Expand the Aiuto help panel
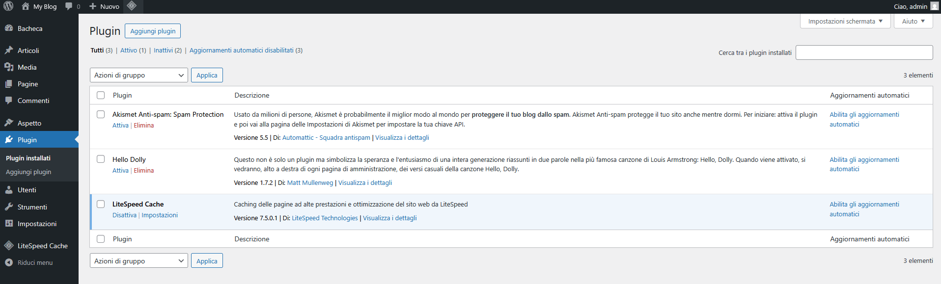The width and height of the screenshot is (941, 284). [913, 21]
